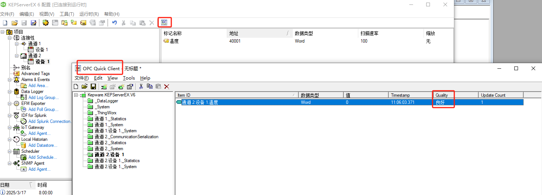Viewport: 542px width, 195px height.
Task: Open Properties icon in Quick Client toolbar
Action: (130, 86)
